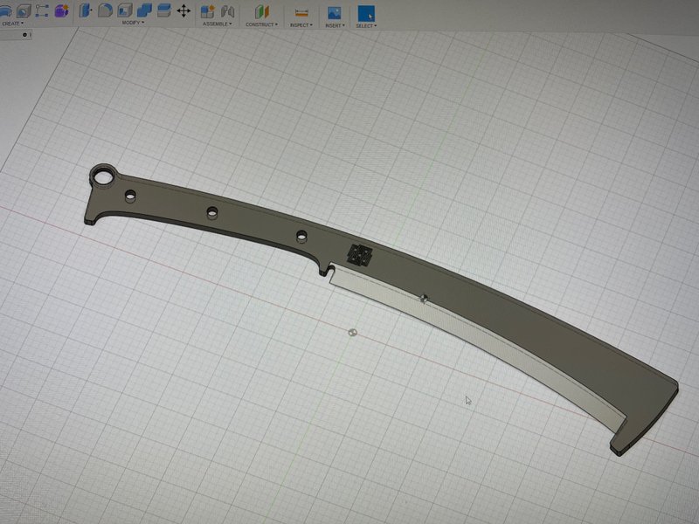Image resolution: width=699 pixels, height=524 pixels.
Task: Activate the blue Select tool icon
Action: tap(366, 14)
